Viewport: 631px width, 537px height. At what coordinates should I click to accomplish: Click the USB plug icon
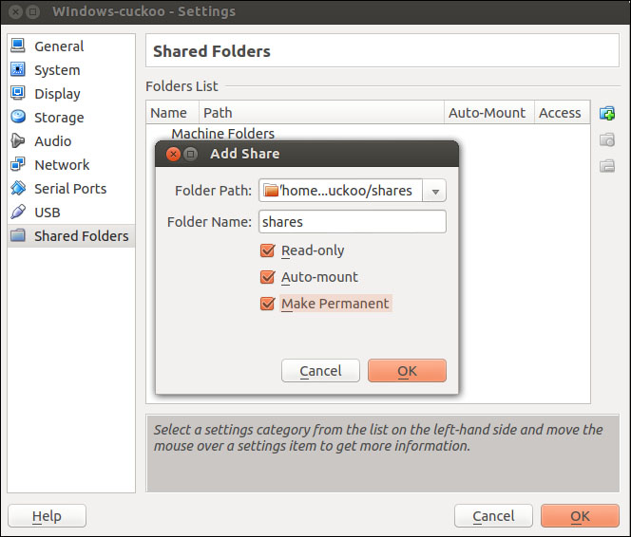tap(18, 212)
